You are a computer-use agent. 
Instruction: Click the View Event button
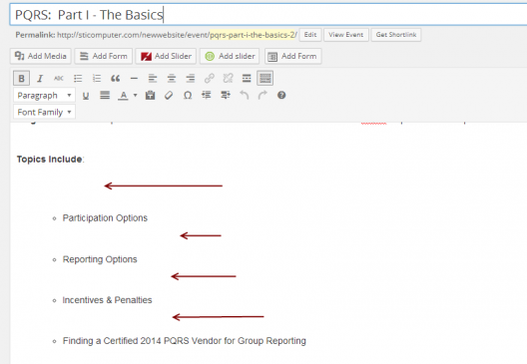click(x=345, y=35)
